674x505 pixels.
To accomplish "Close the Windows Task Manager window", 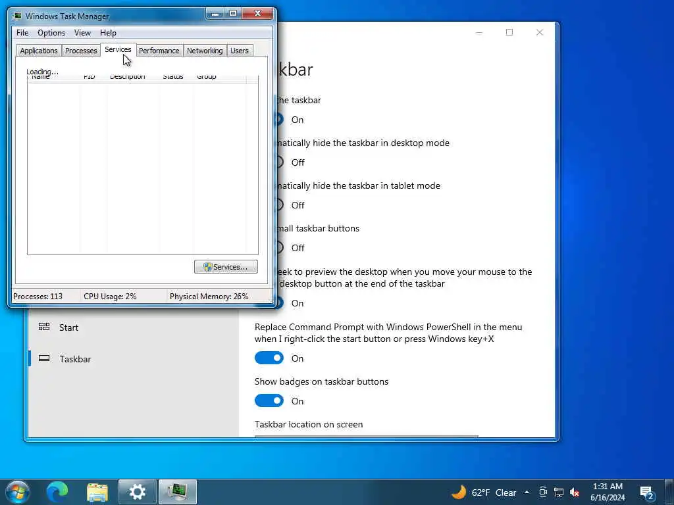I will pyautogui.click(x=257, y=14).
